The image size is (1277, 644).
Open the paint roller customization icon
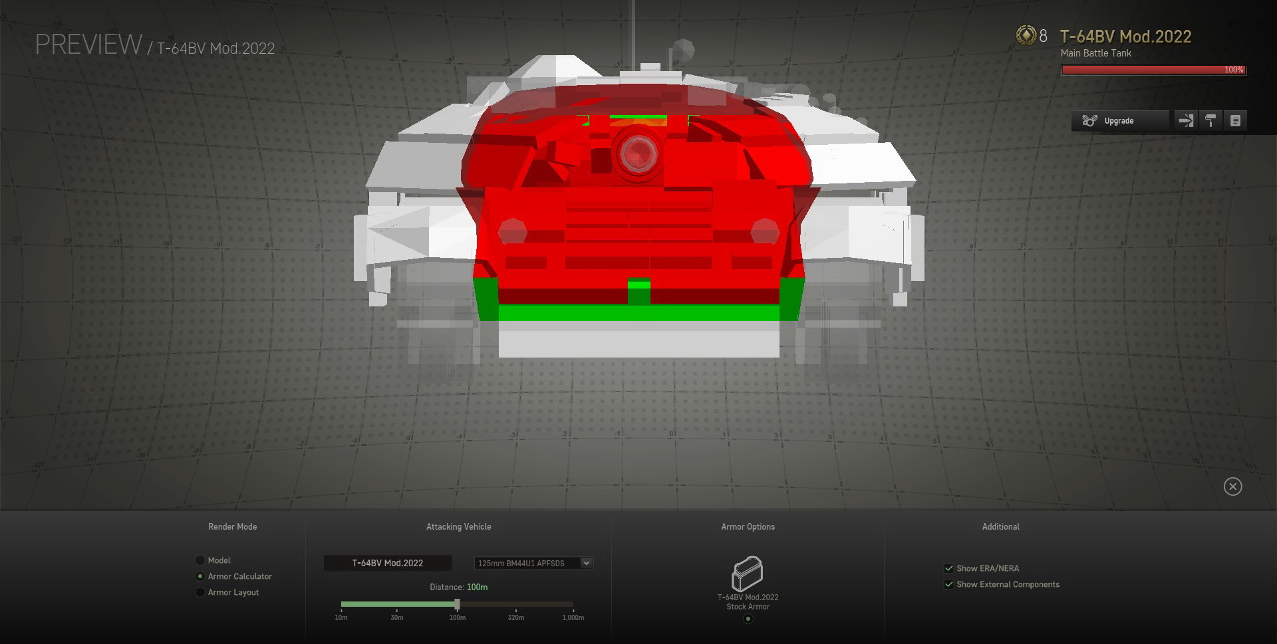[x=1210, y=121]
